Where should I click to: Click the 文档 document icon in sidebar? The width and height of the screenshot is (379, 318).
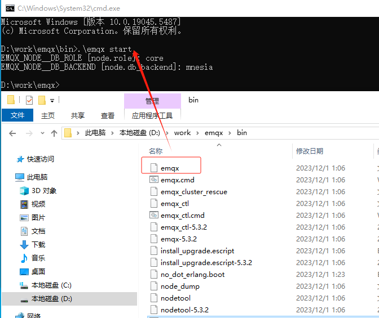coord(24,231)
